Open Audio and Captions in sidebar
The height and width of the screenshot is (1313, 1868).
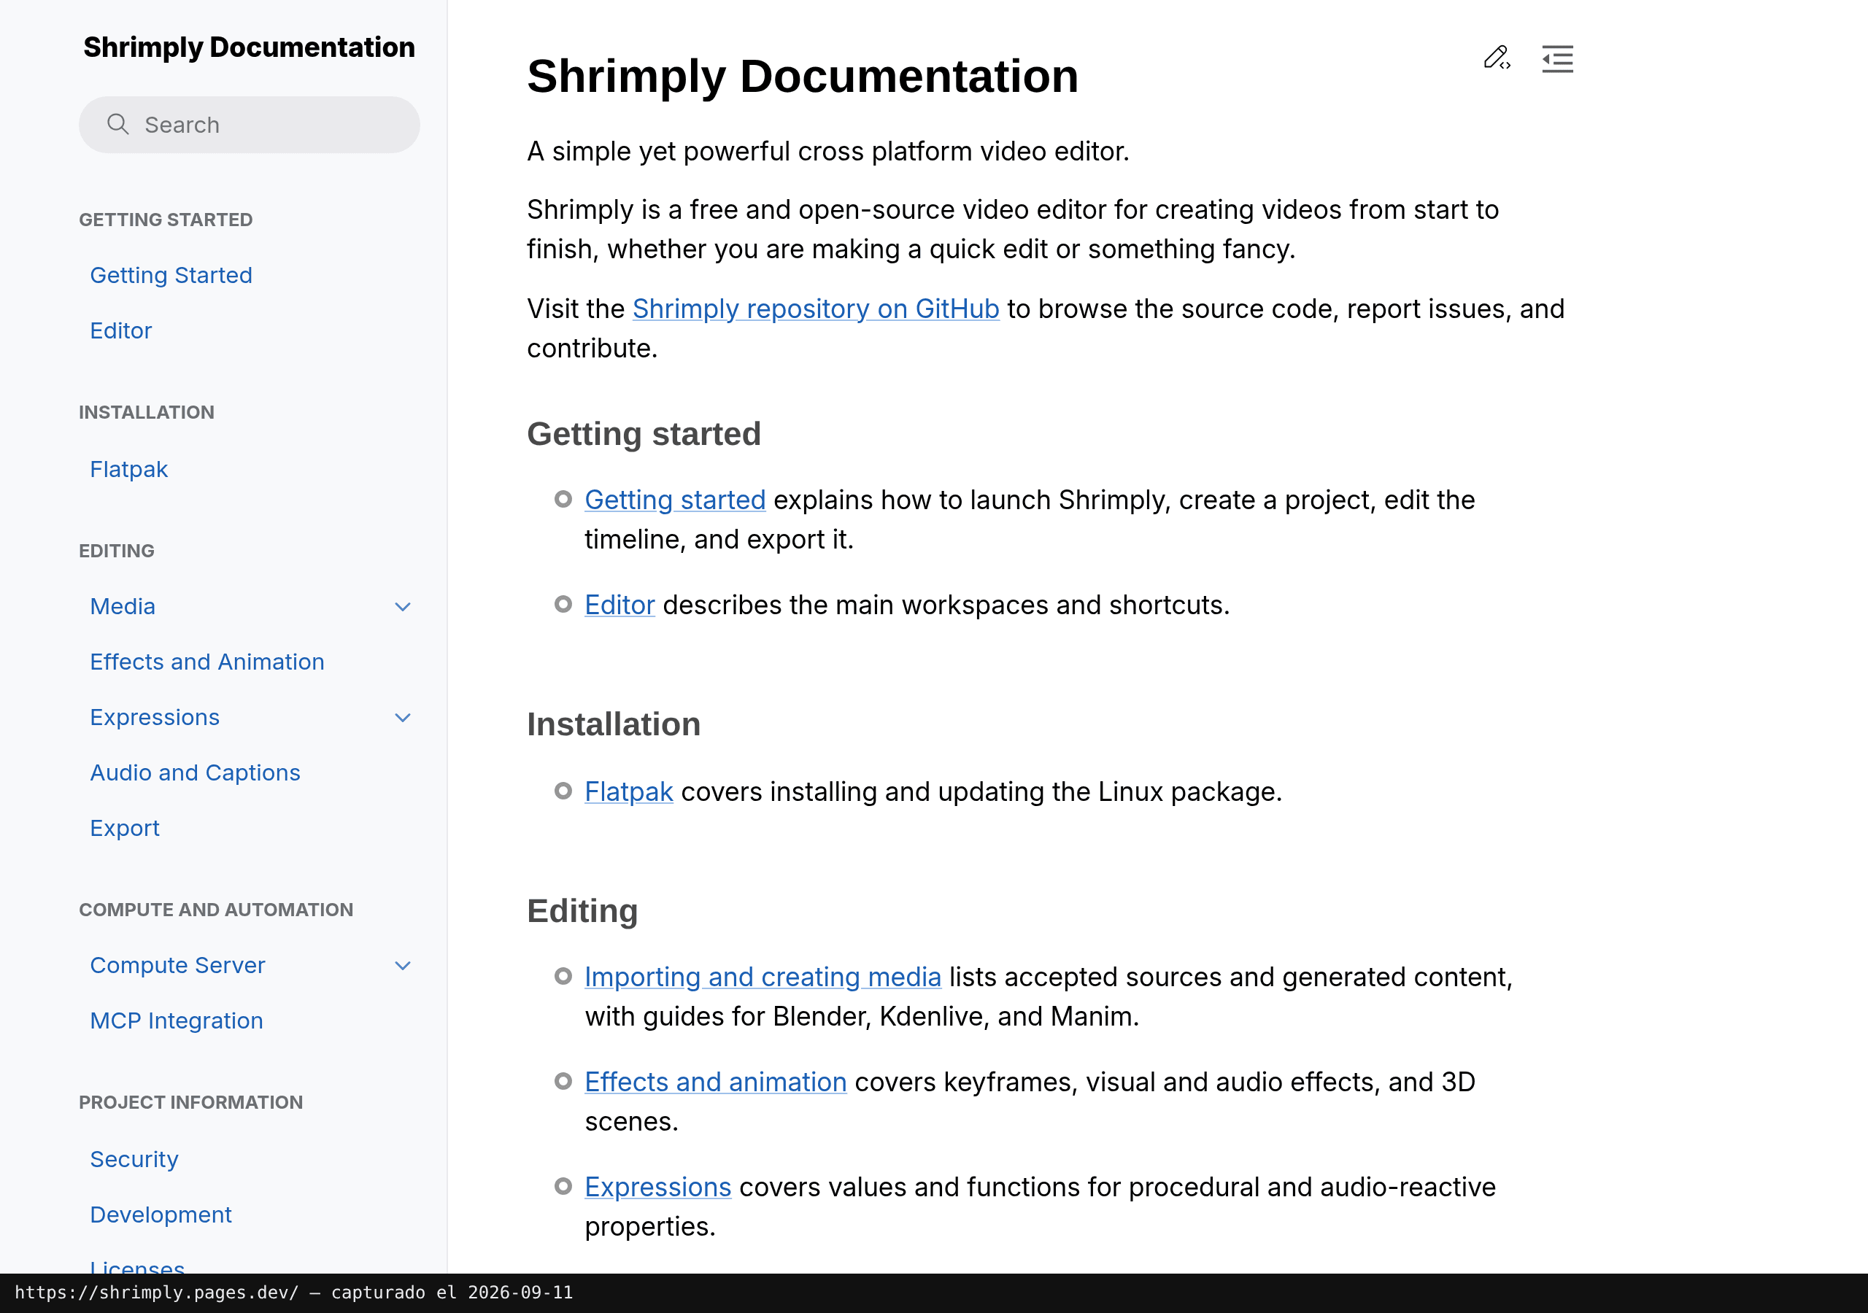[x=194, y=772]
